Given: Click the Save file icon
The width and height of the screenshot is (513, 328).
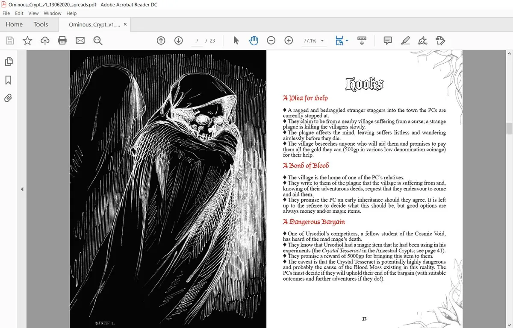Looking at the screenshot, I should point(10,41).
